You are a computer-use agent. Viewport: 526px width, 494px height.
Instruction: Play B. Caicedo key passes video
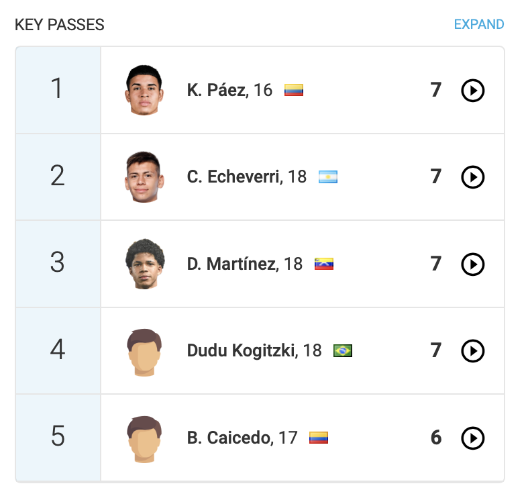point(473,438)
